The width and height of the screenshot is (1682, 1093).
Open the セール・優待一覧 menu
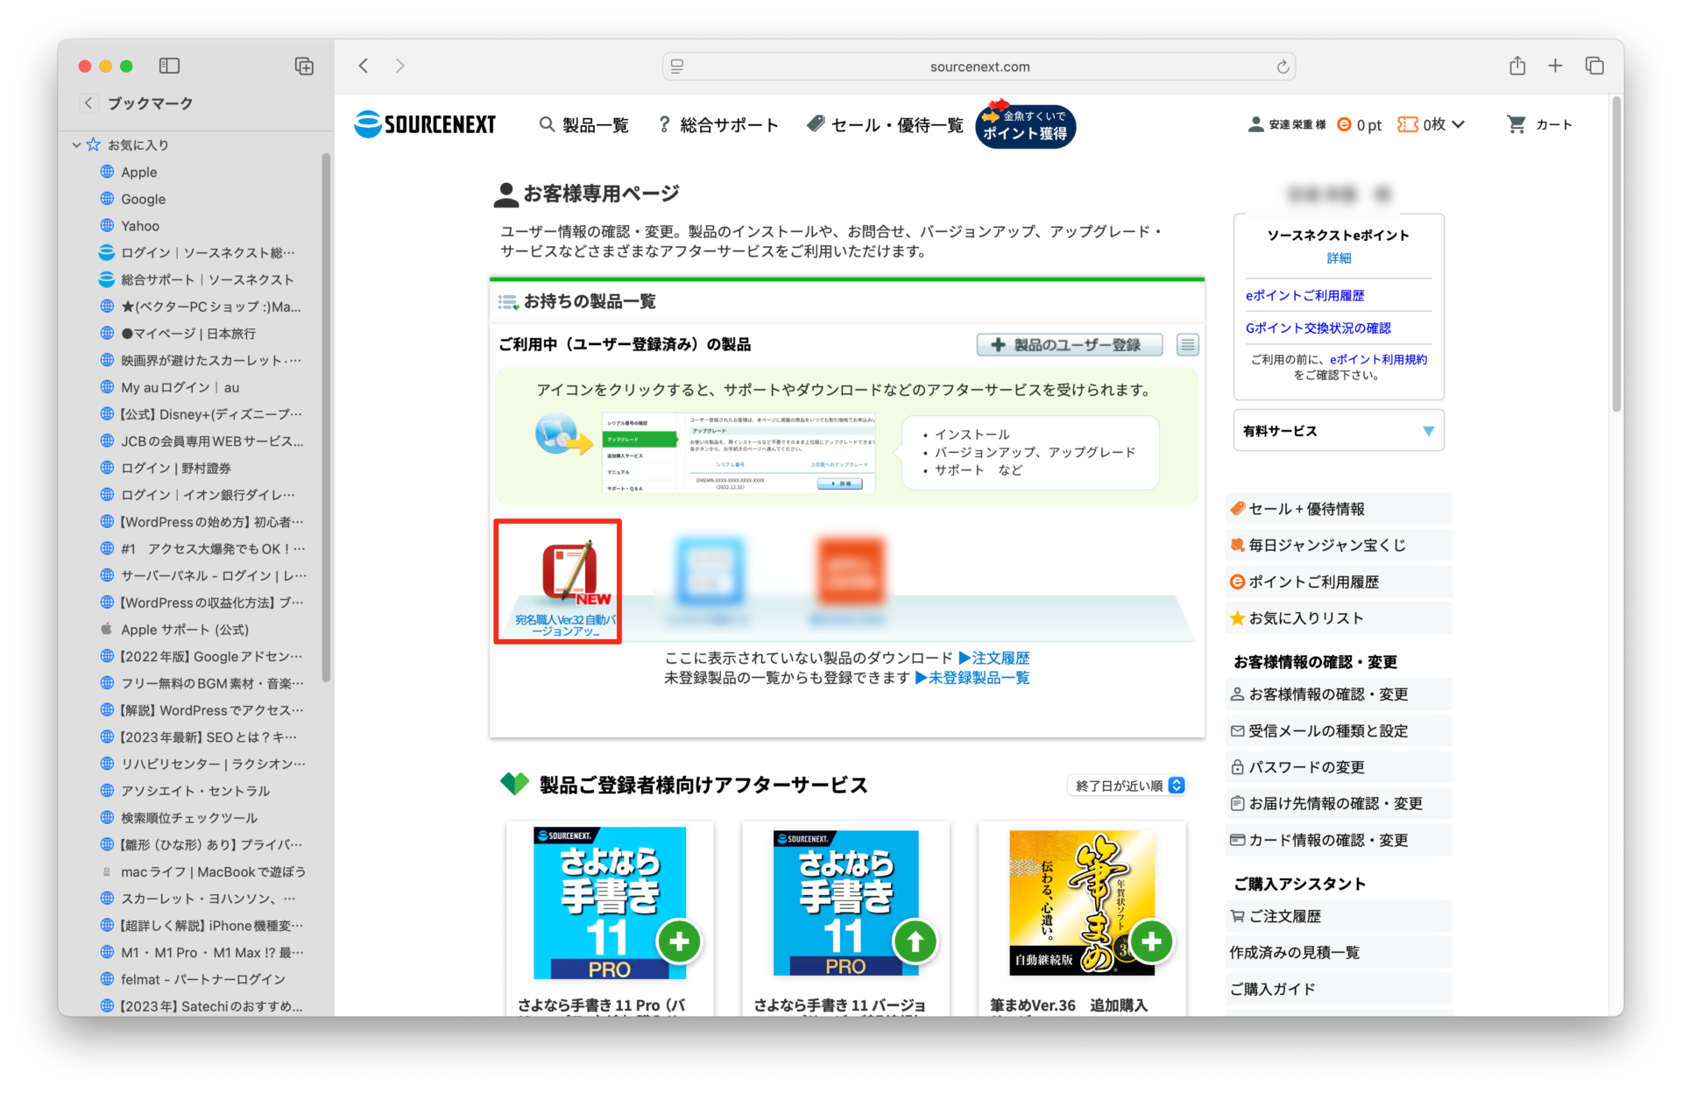pos(885,124)
